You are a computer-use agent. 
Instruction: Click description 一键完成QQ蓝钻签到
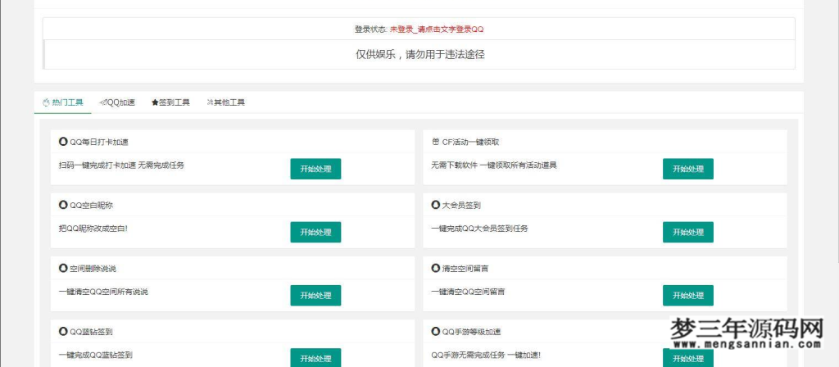(95, 355)
